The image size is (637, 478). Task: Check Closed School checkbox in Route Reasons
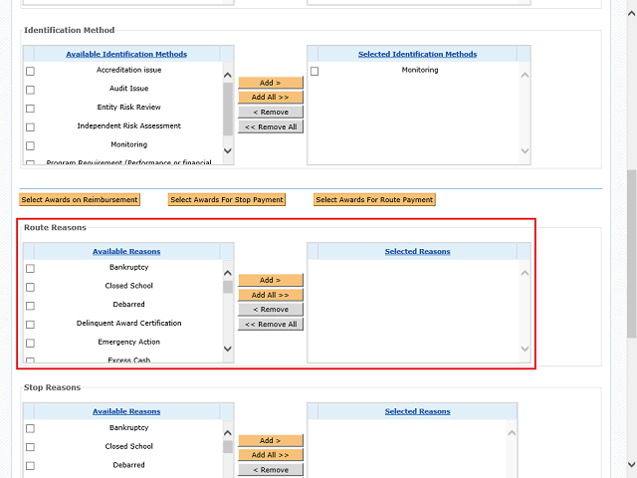coord(30,288)
